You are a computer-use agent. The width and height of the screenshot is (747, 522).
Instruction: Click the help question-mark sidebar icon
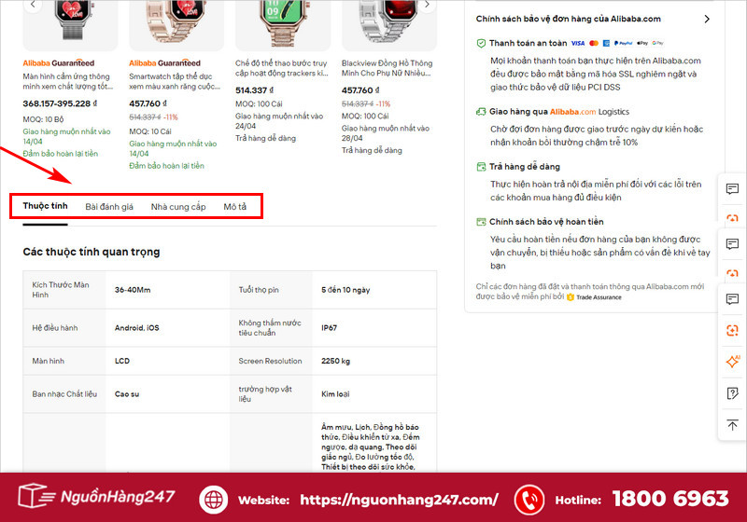click(x=732, y=393)
